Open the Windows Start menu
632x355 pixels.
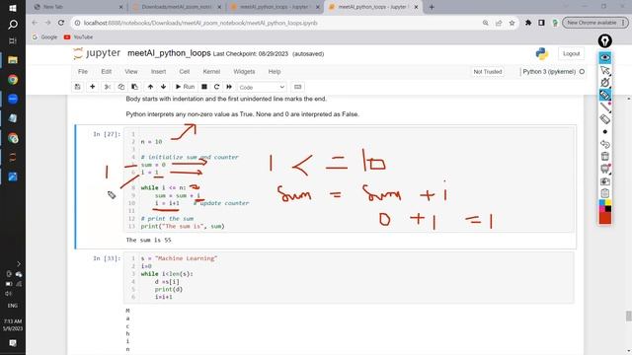pyautogui.click(x=13, y=8)
